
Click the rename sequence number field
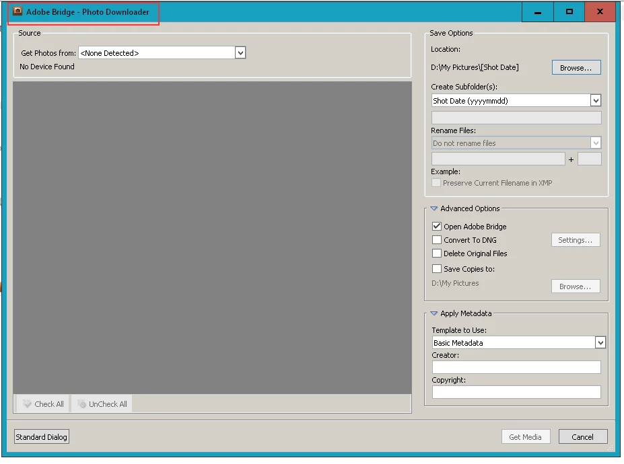[589, 159]
